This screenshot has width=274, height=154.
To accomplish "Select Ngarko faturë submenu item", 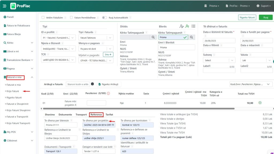I will [x=14, y=98].
